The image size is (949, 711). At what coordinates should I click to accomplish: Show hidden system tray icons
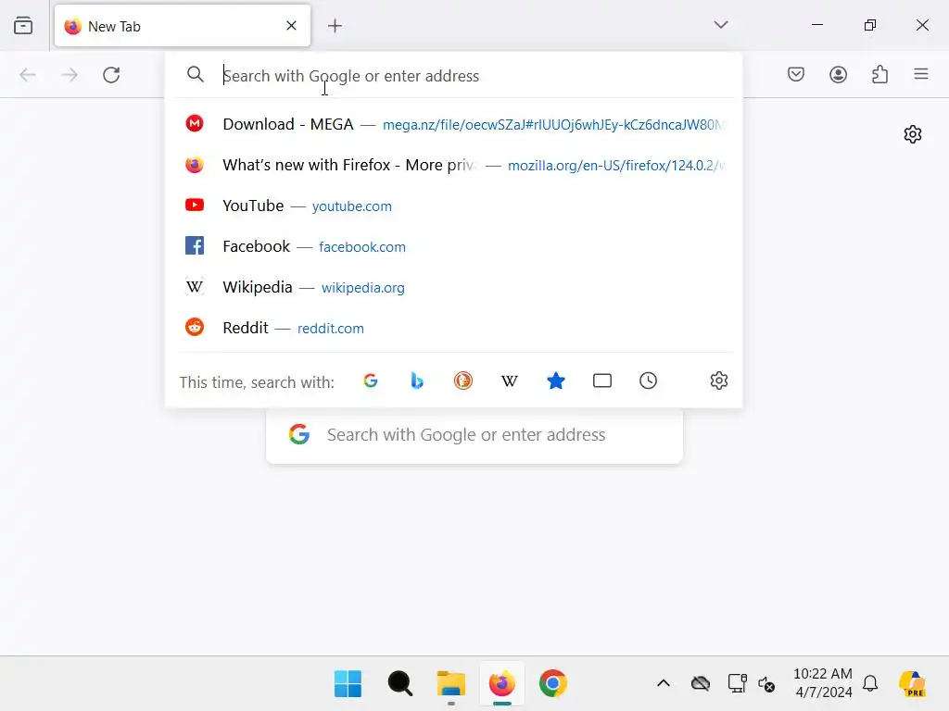tap(664, 684)
